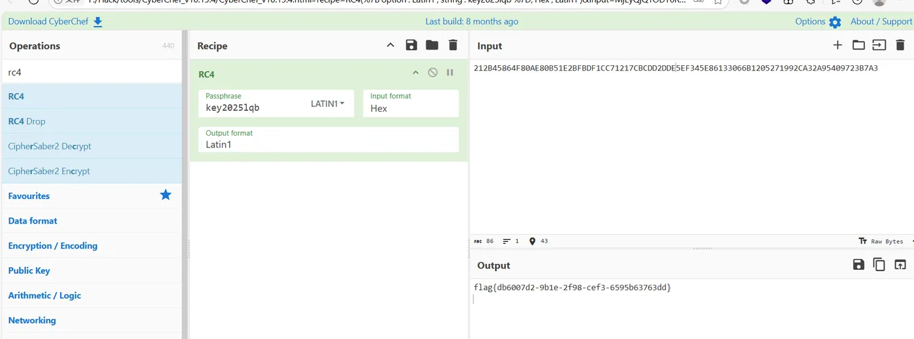
Task: Open the Output format Latin1 dropdown
Action: (x=328, y=140)
